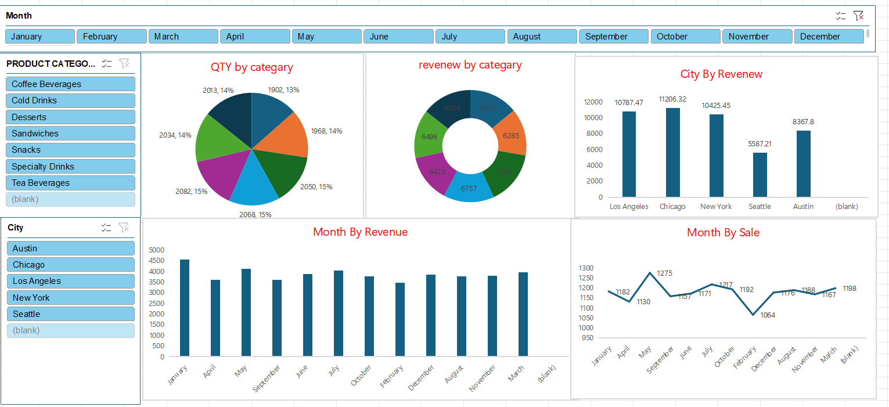The image size is (889, 407).
Task: Filter the Month slicer by November
Action: [757, 37]
